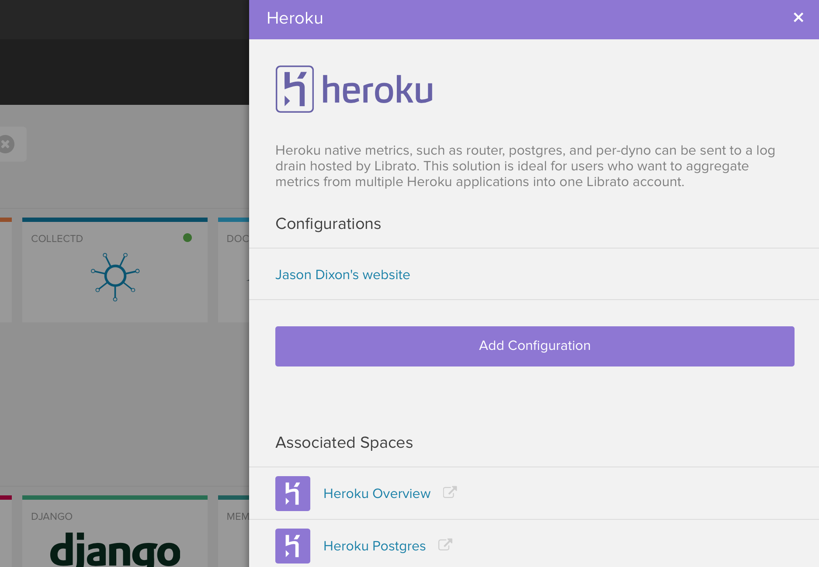Click the Heroku panel title text
819x567 pixels.
pyautogui.click(x=295, y=18)
